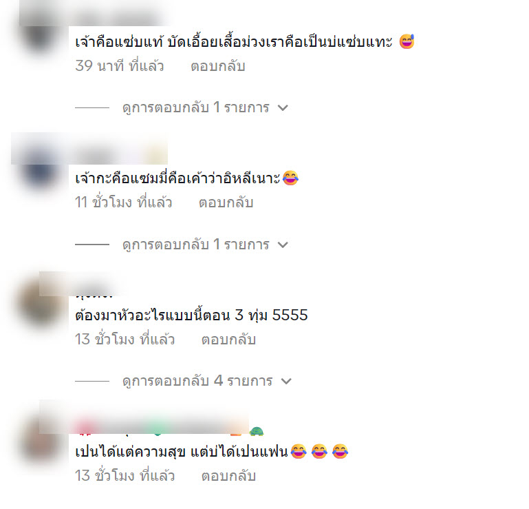Click the 11 ชั่วโมง ที่แล้ว timestamp
Viewport: 529px width, 509px height.
tap(123, 202)
